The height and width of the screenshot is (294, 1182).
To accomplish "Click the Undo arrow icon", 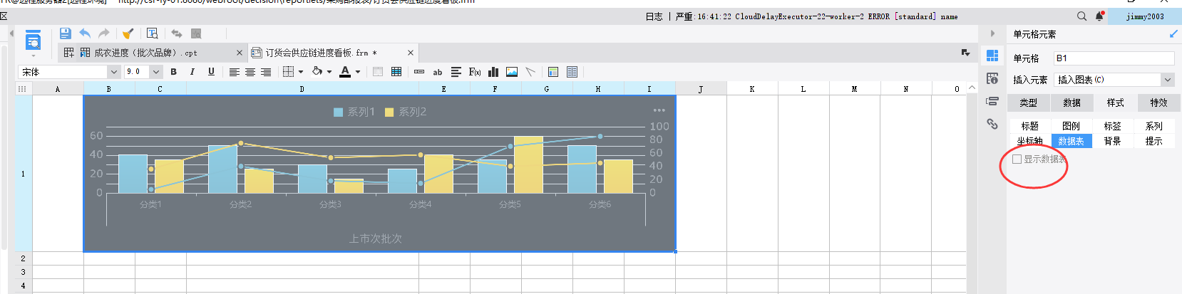I will click(x=85, y=33).
